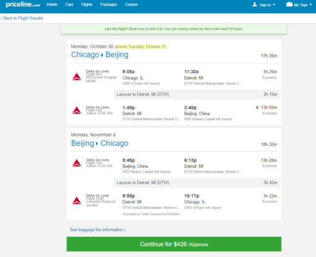Click the Sign In person icon

pos(255,5)
